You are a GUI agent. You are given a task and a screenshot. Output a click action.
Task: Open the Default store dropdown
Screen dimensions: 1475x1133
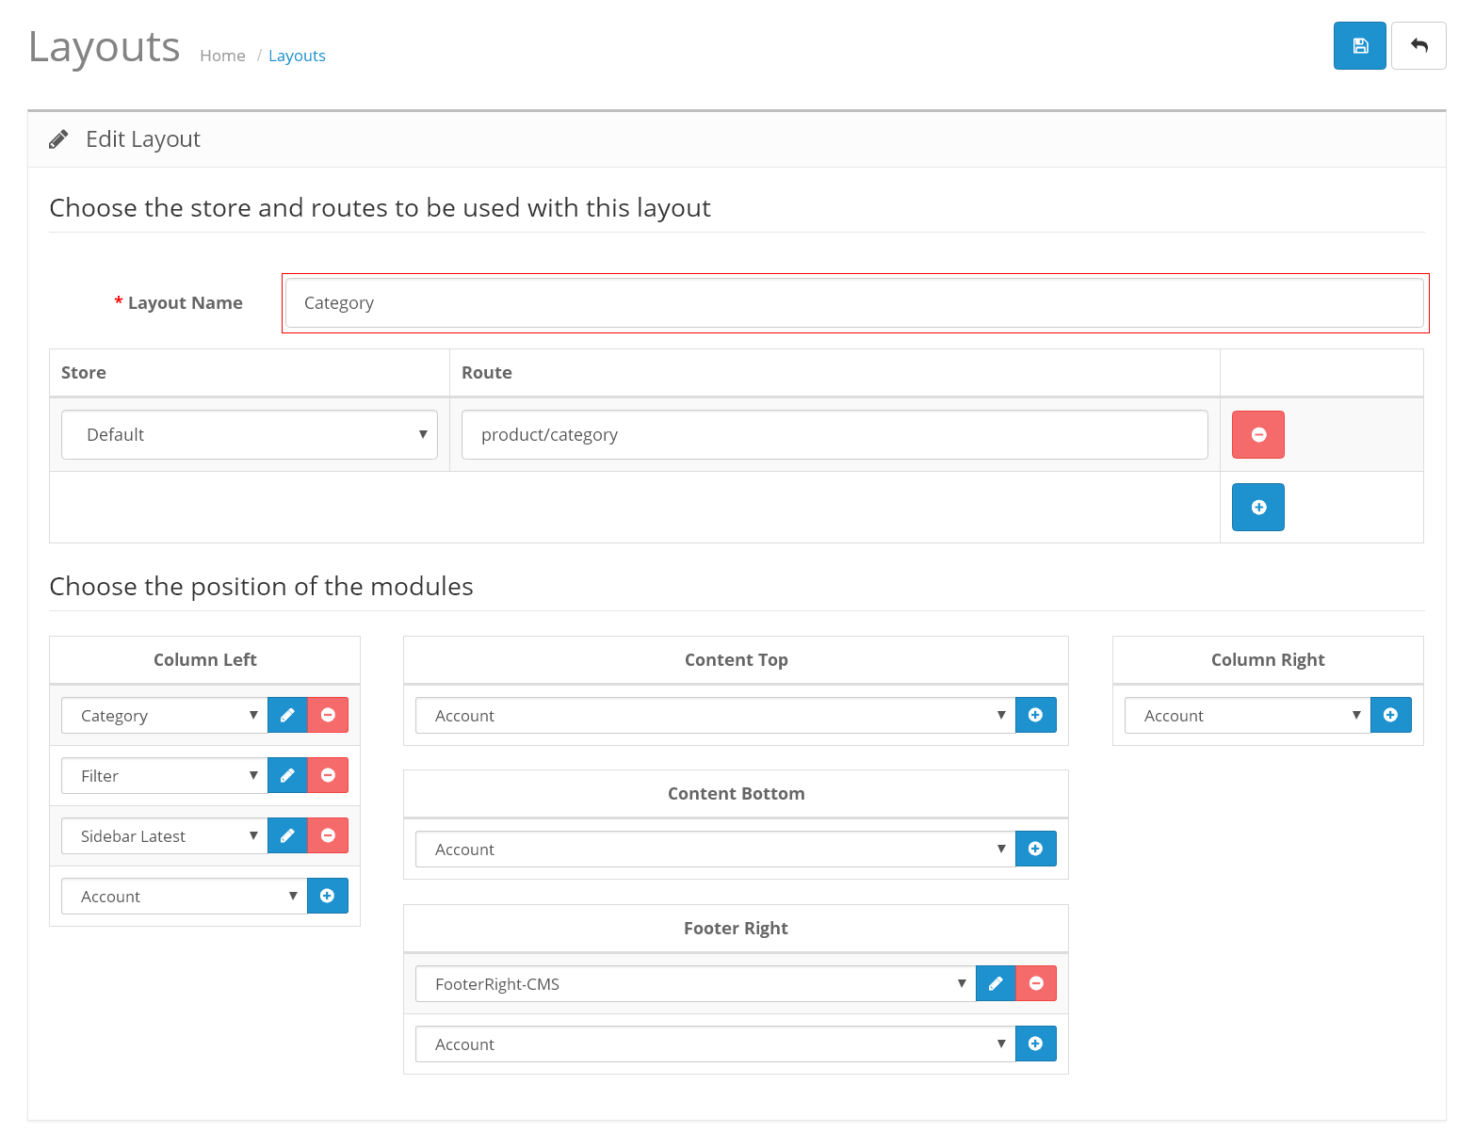[250, 435]
